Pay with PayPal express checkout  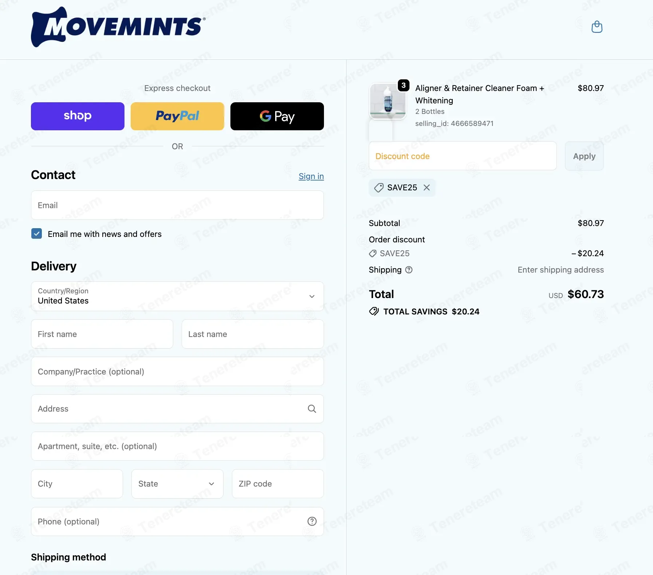177,116
